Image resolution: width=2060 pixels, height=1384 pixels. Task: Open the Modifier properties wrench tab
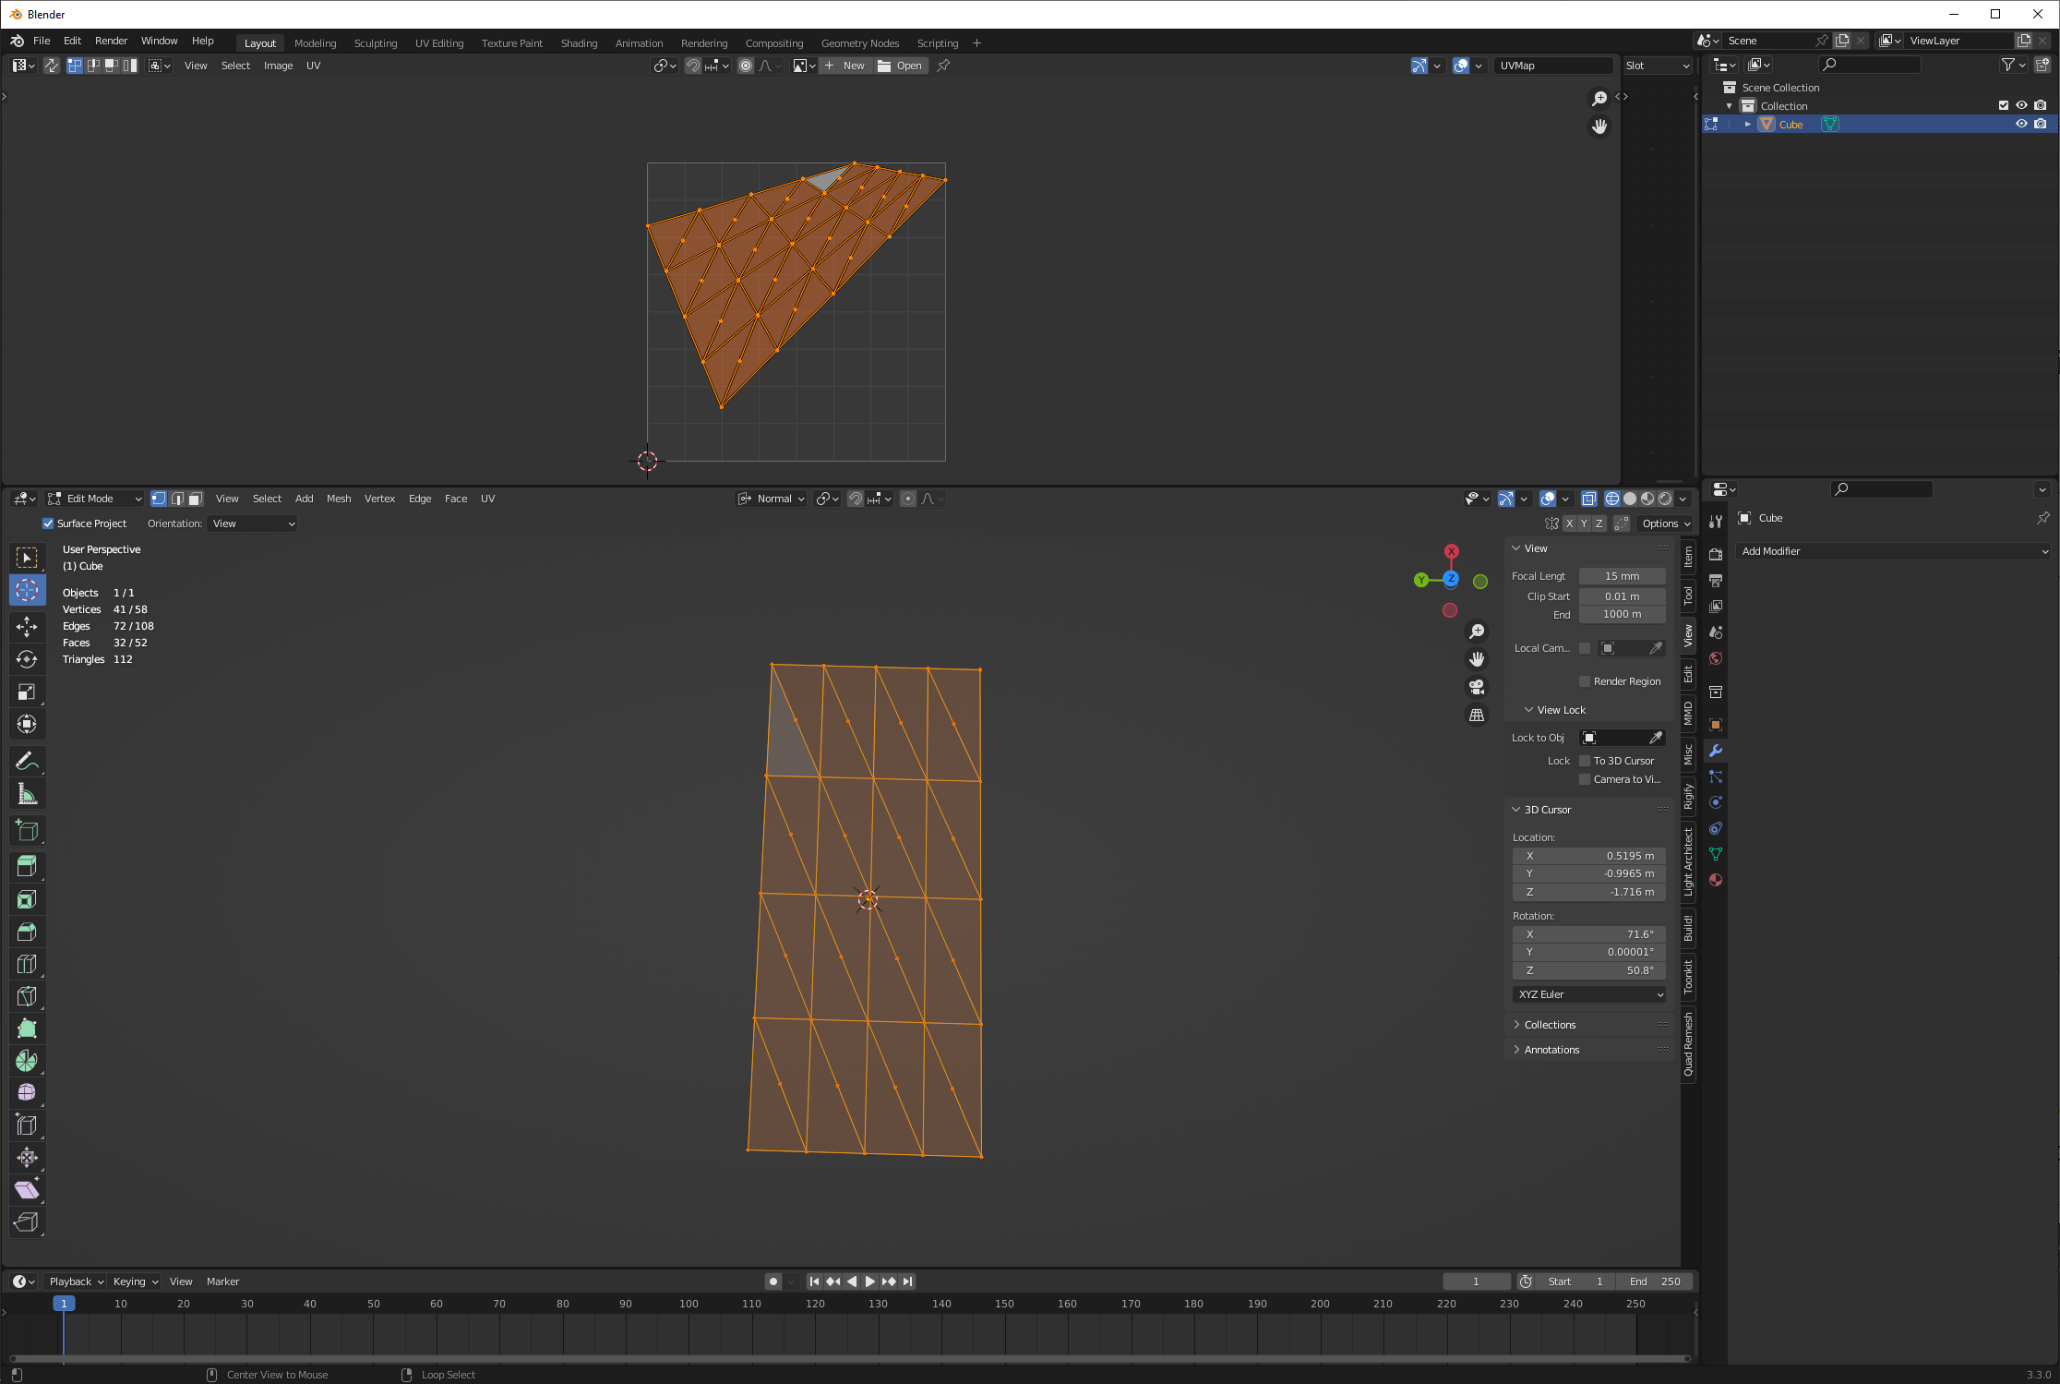[1716, 751]
